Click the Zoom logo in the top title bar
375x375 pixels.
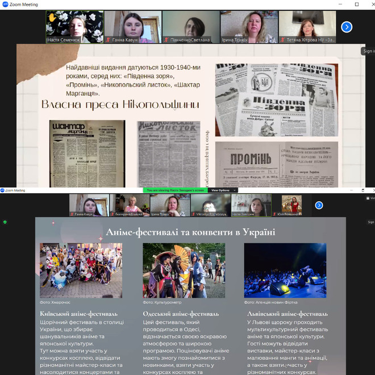point(5,4)
